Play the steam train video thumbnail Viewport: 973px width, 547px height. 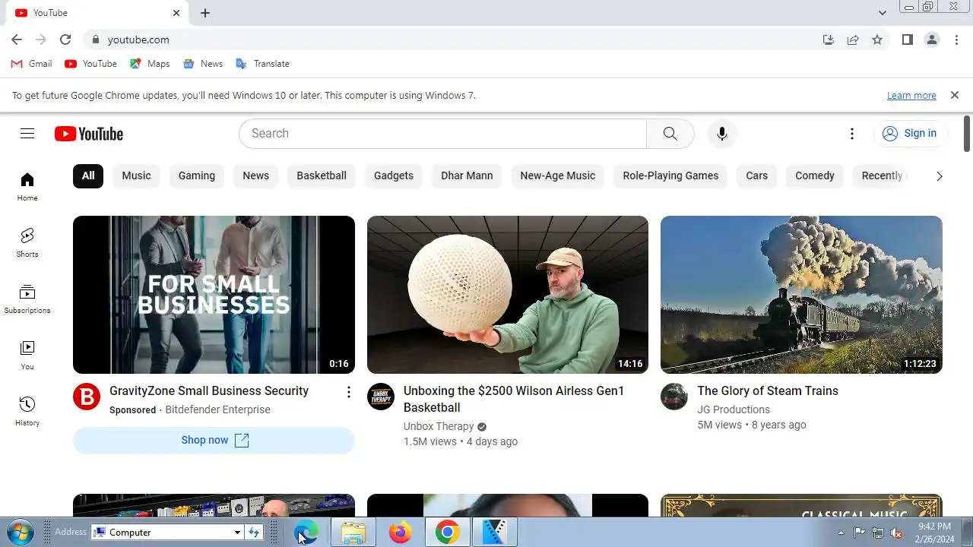(801, 295)
